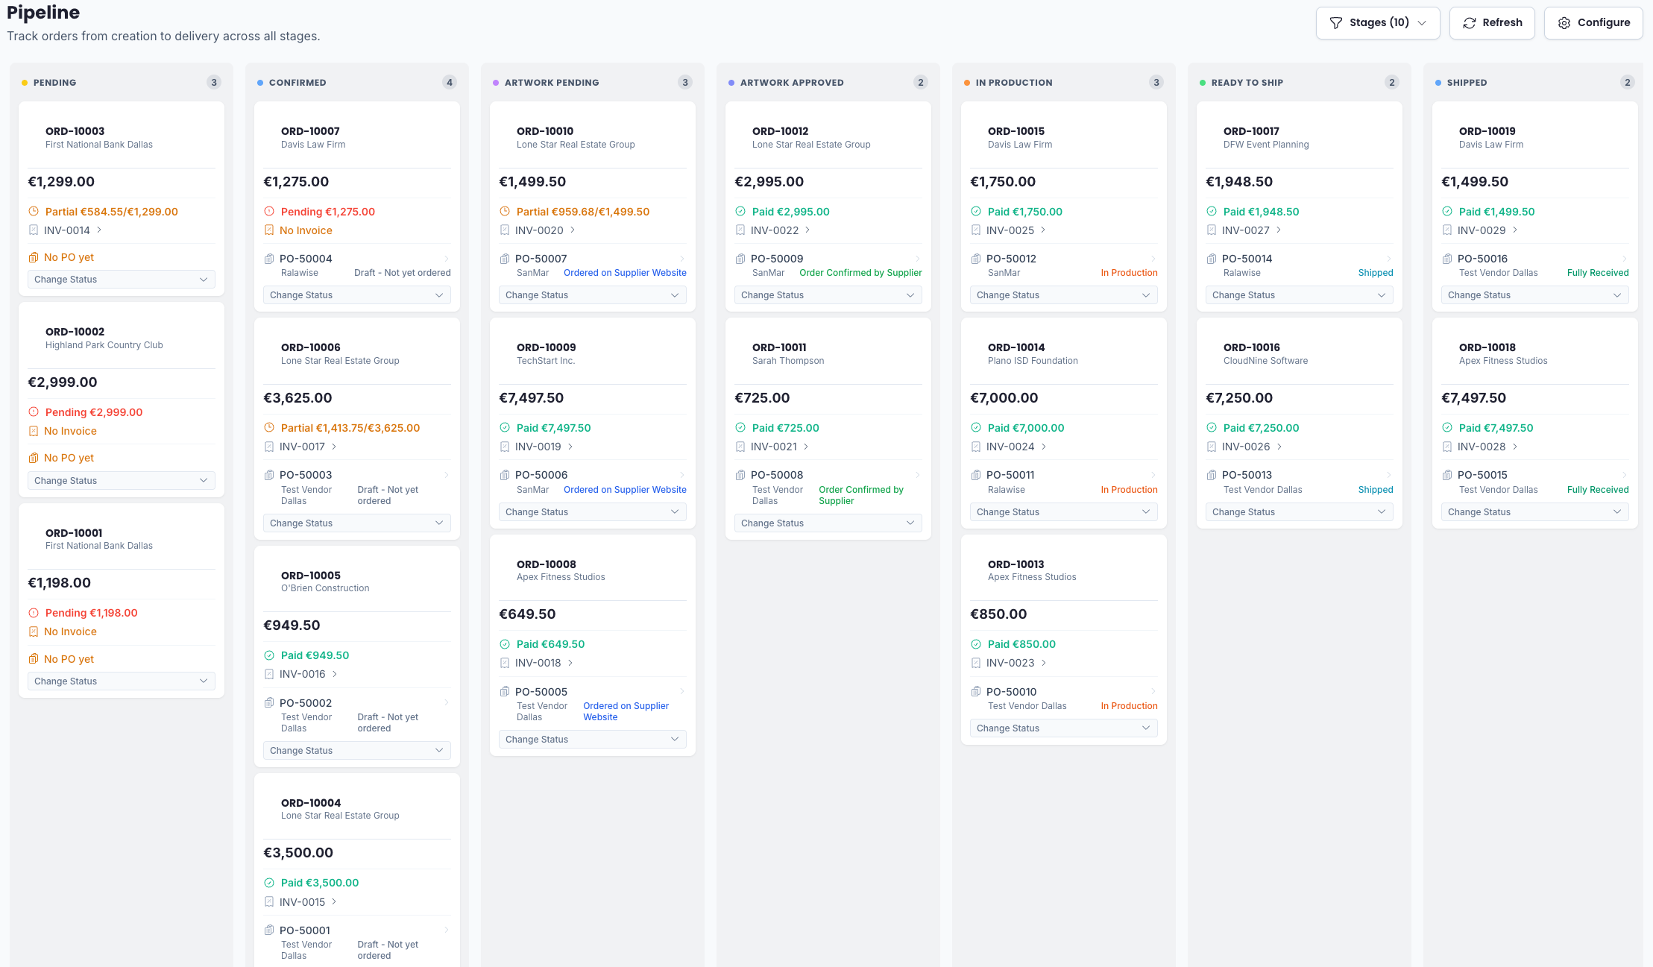
Task: Open Change Status dropdown for ORD-10003
Action: (x=121, y=280)
